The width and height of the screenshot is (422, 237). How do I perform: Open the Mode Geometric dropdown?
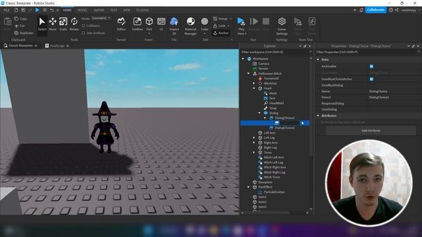[x=101, y=18]
